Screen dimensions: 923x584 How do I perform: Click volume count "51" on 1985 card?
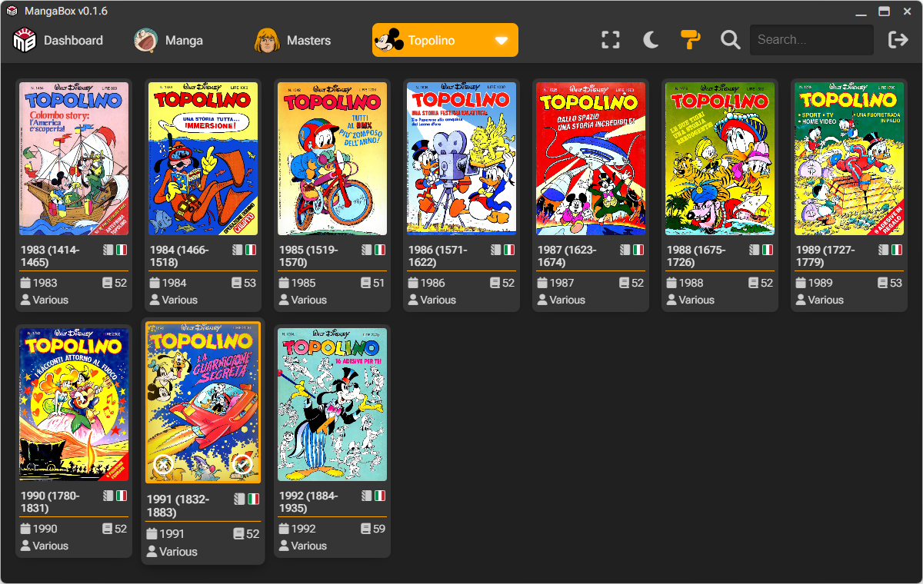point(379,283)
